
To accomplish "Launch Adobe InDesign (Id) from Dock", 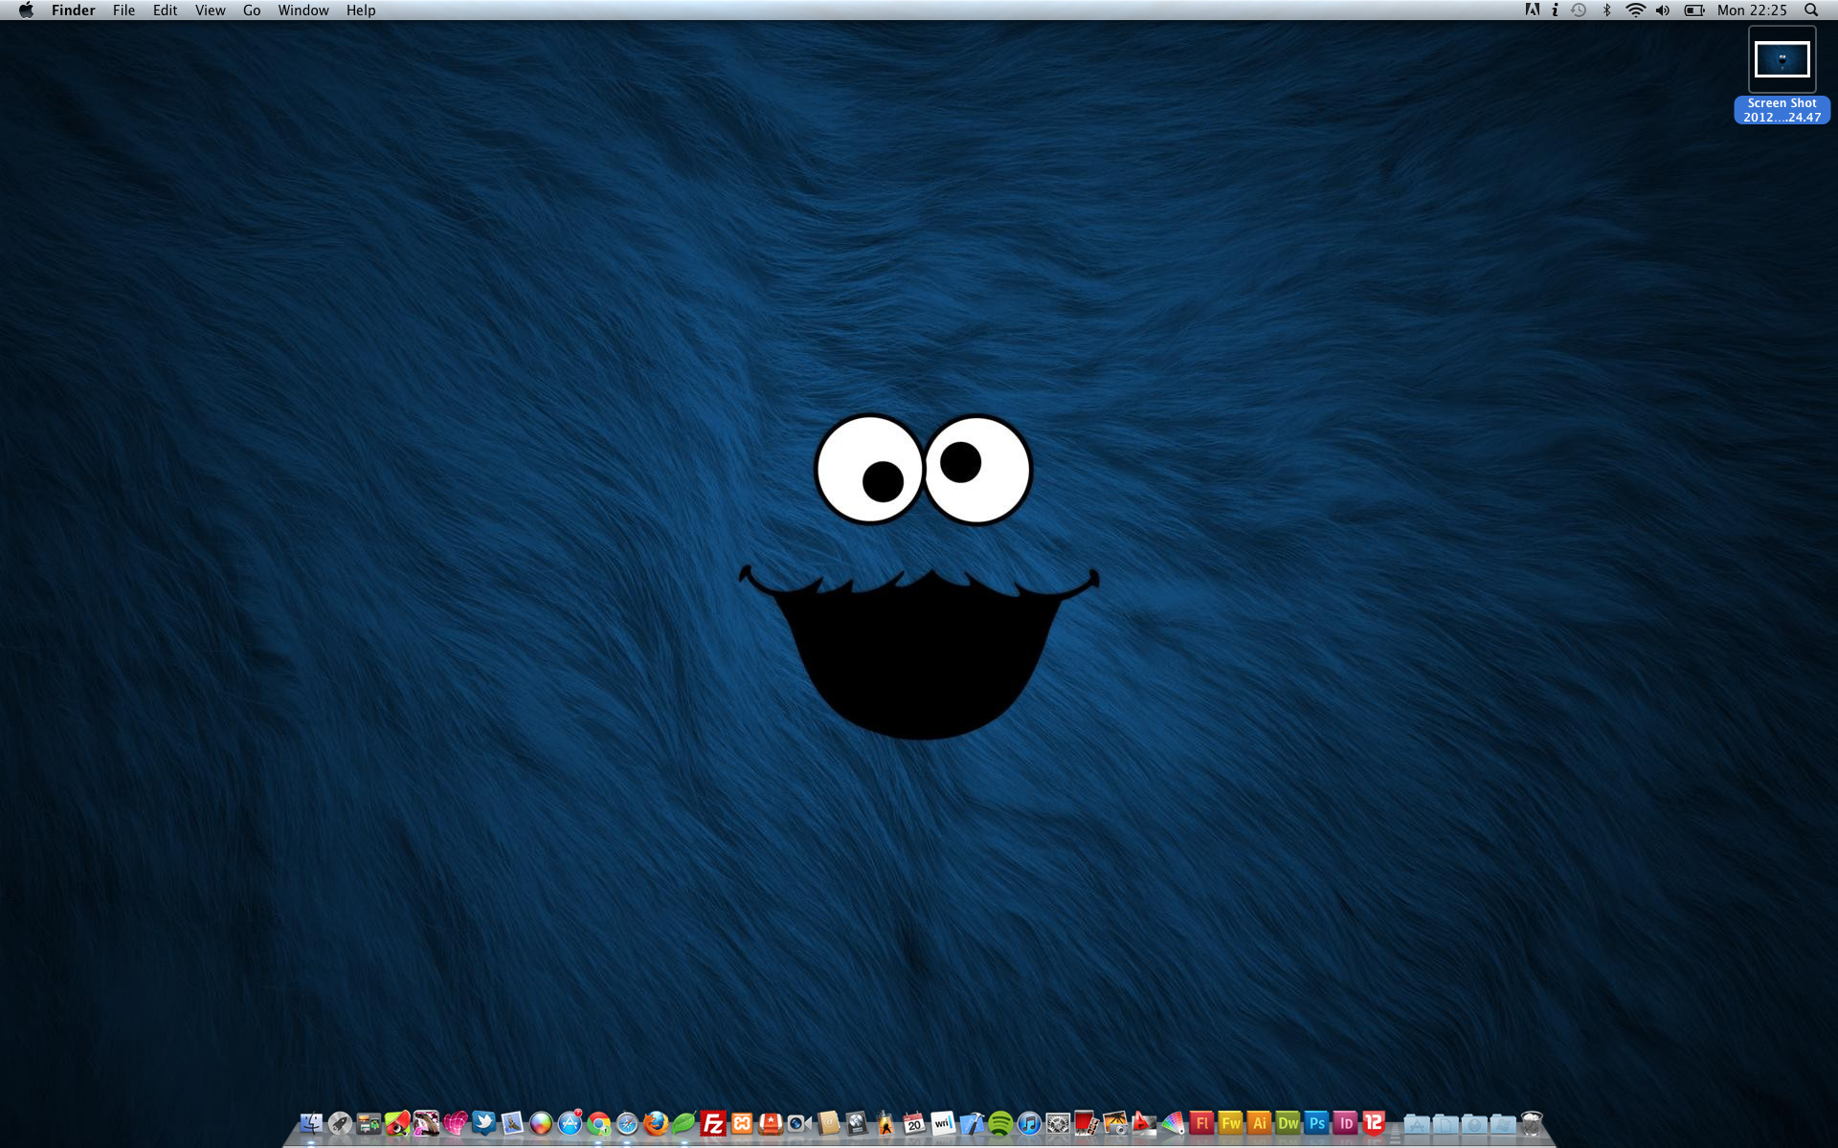I will [x=1345, y=1123].
